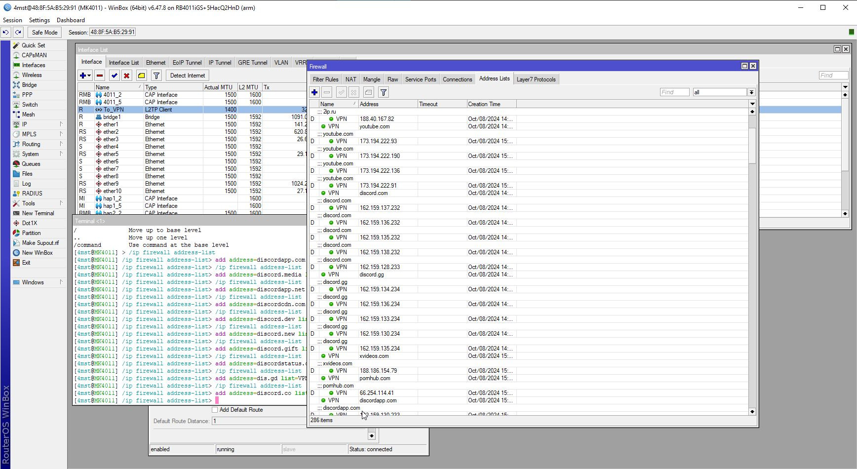
Task: Switch to Raw tab in Firewall
Action: [x=392, y=79]
